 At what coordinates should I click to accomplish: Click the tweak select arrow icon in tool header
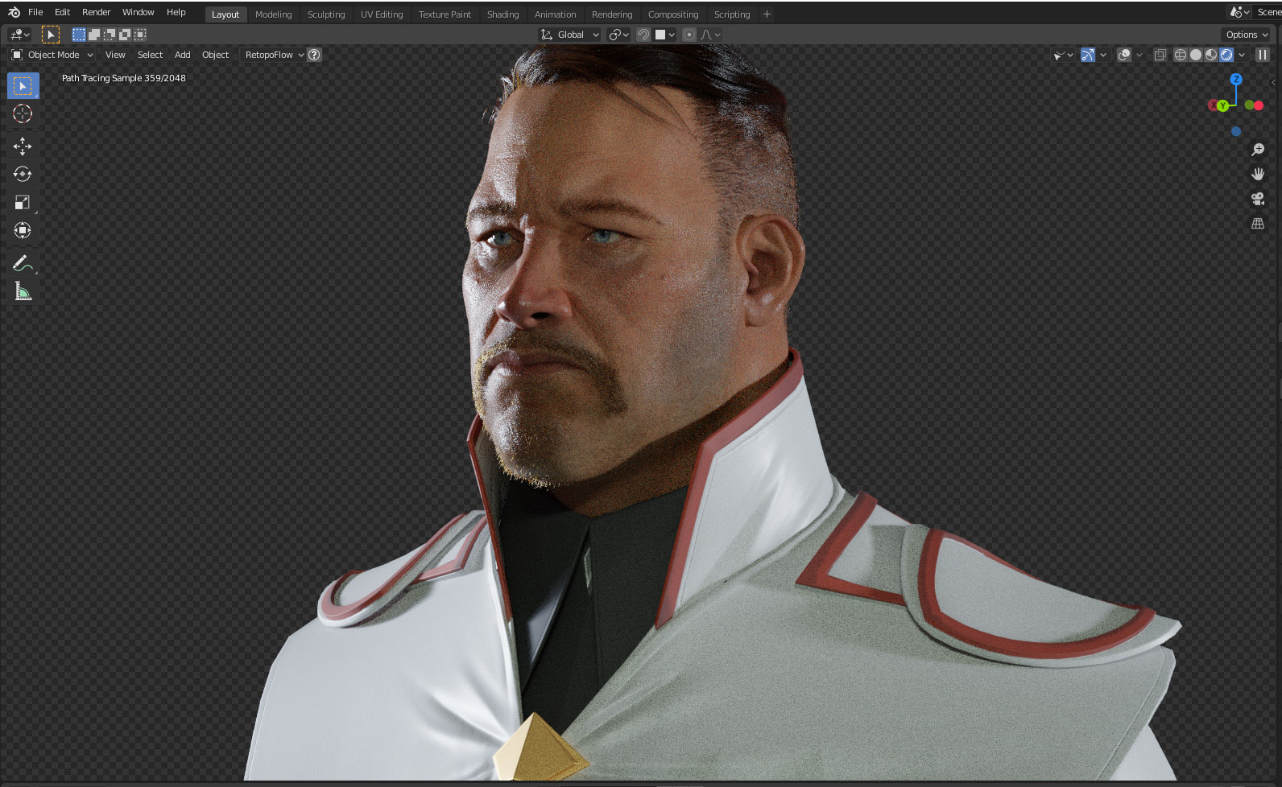point(50,35)
